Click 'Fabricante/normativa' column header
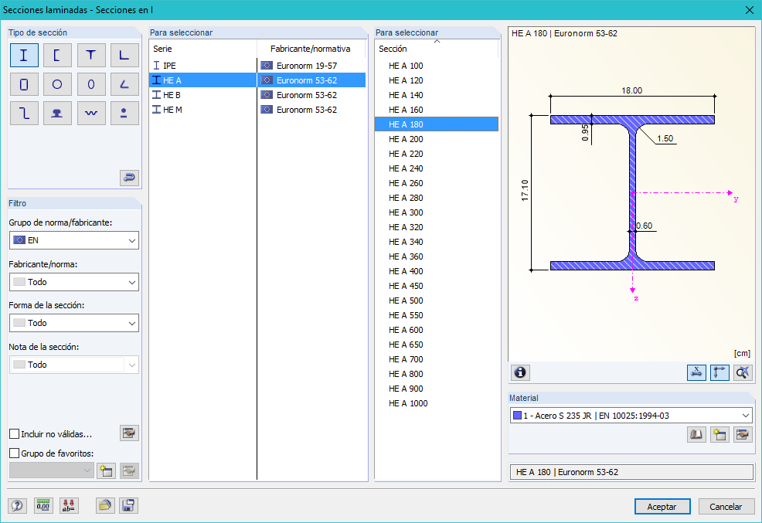The image size is (762, 523). point(311,49)
